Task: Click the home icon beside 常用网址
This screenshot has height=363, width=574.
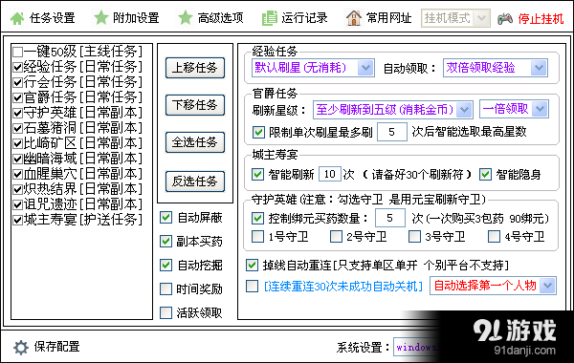Action: (354, 18)
